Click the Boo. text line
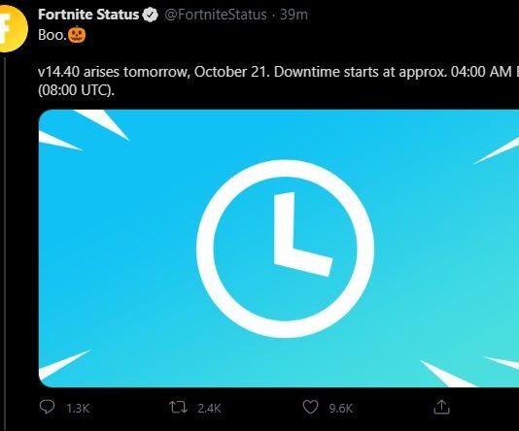The image size is (519, 431). (x=62, y=34)
